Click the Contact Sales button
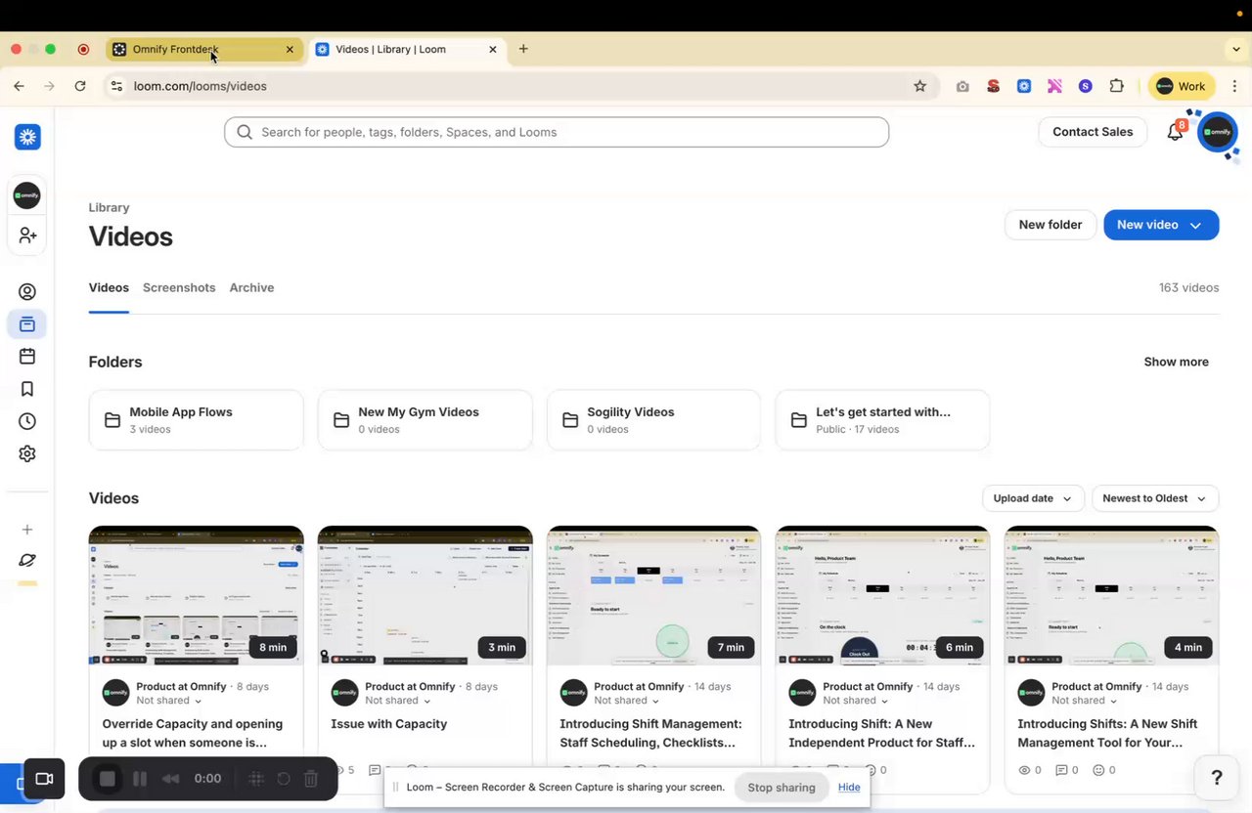1252x813 pixels. [1093, 132]
